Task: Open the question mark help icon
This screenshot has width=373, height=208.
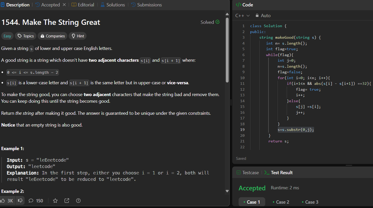Action: (78, 201)
